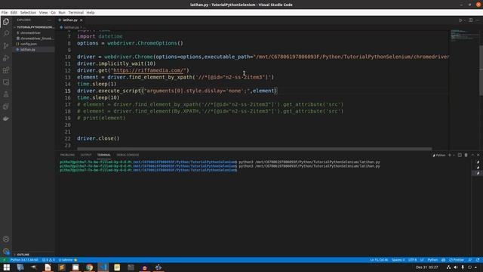The height and width of the screenshot is (272, 483).
Task: Switch to the Problems panel tab
Action: [67, 155]
